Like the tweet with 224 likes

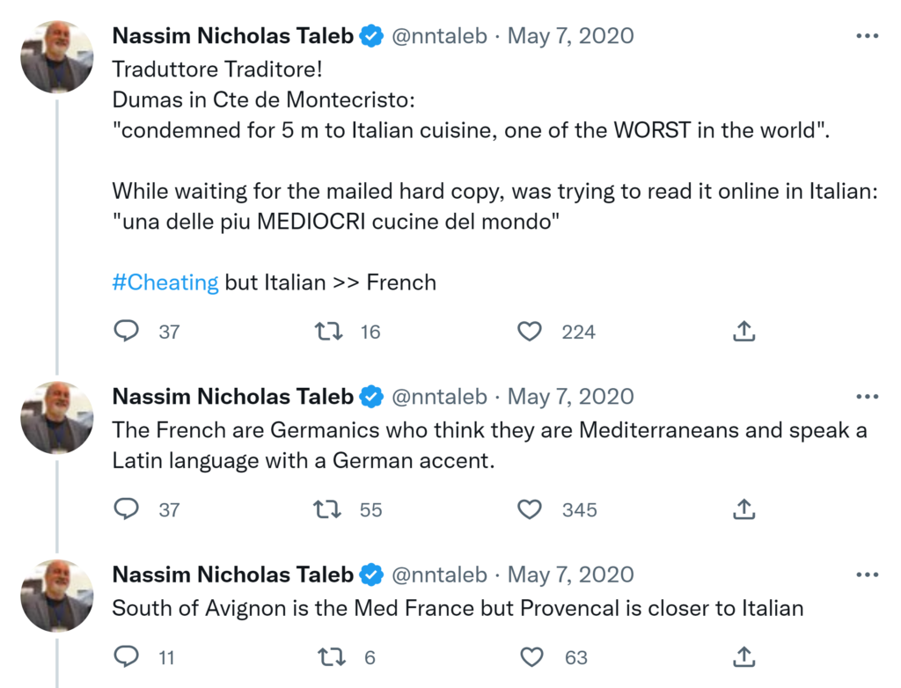tap(529, 332)
